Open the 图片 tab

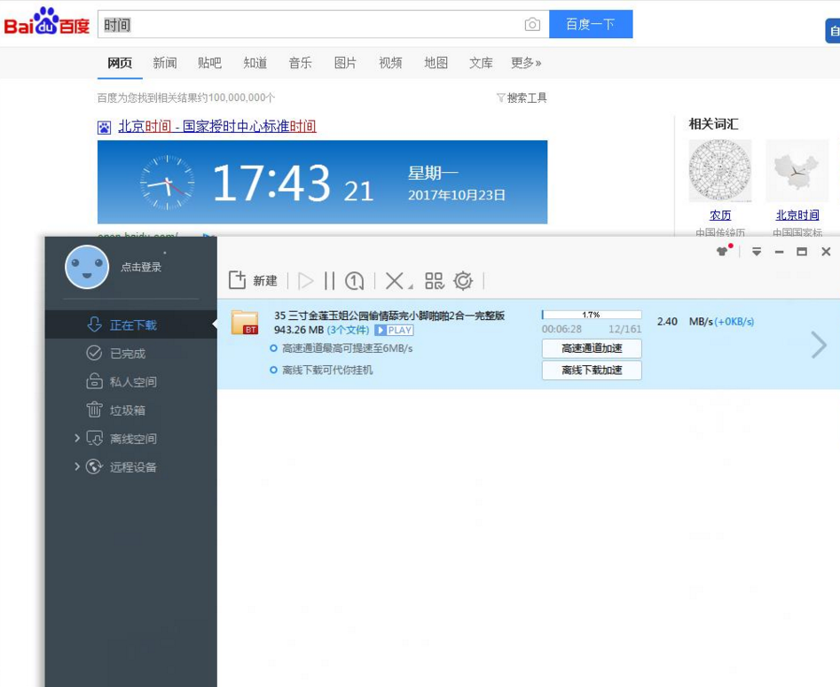[345, 63]
